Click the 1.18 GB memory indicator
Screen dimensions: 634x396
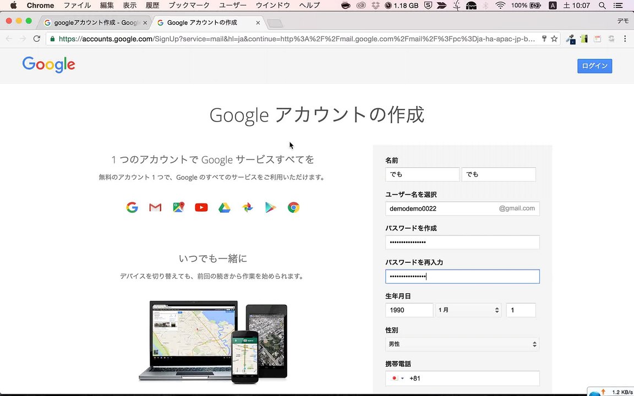pos(401,5)
